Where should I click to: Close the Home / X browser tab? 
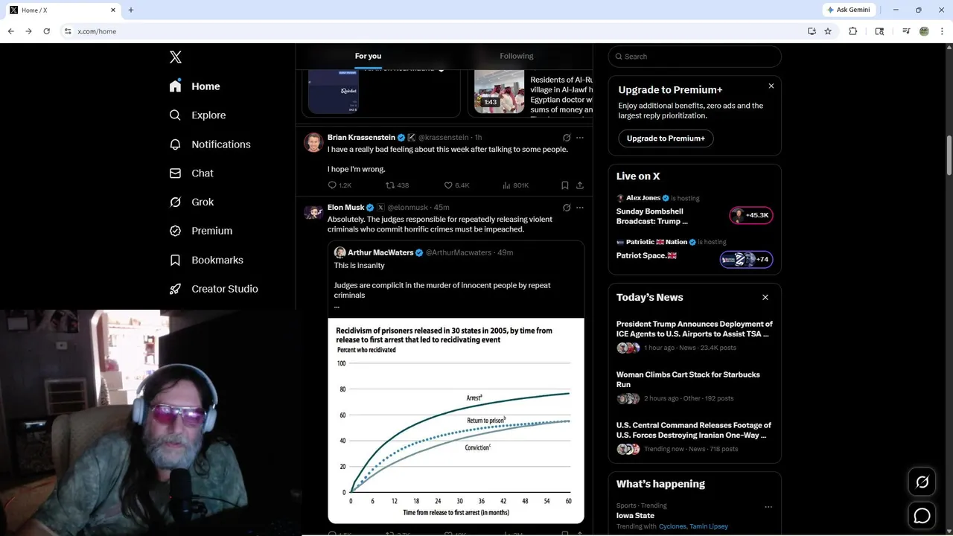click(113, 10)
